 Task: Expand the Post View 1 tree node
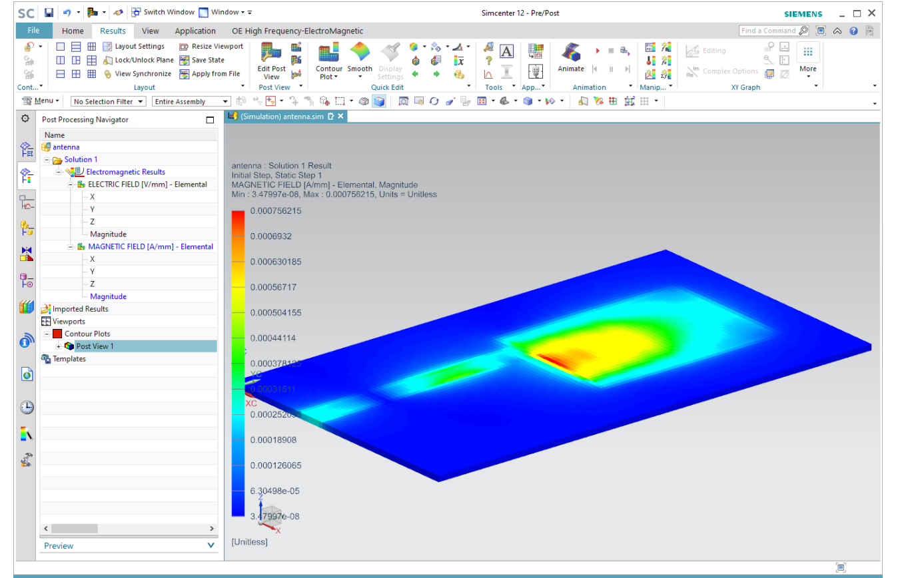[59, 346]
